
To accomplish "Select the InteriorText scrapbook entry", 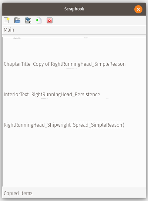I will click(x=16, y=94).
